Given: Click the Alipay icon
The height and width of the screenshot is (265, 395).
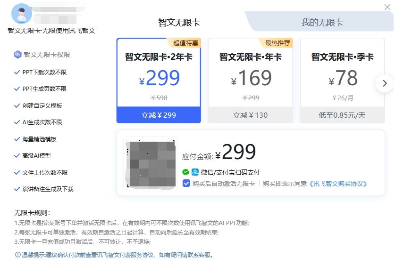Looking at the screenshot, I should [195, 172].
